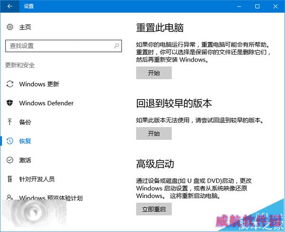The image size is (285, 232).
Task: Click the Windows Defender shield icon
Action: pos(10,103)
